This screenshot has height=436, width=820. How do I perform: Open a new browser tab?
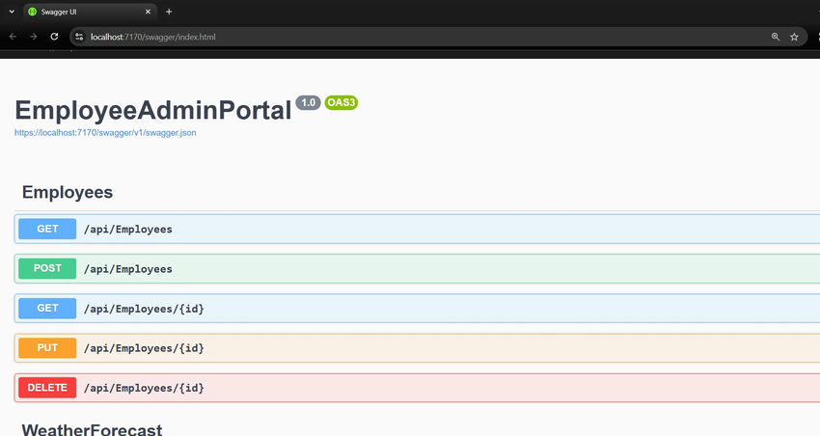pyautogui.click(x=169, y=12)
